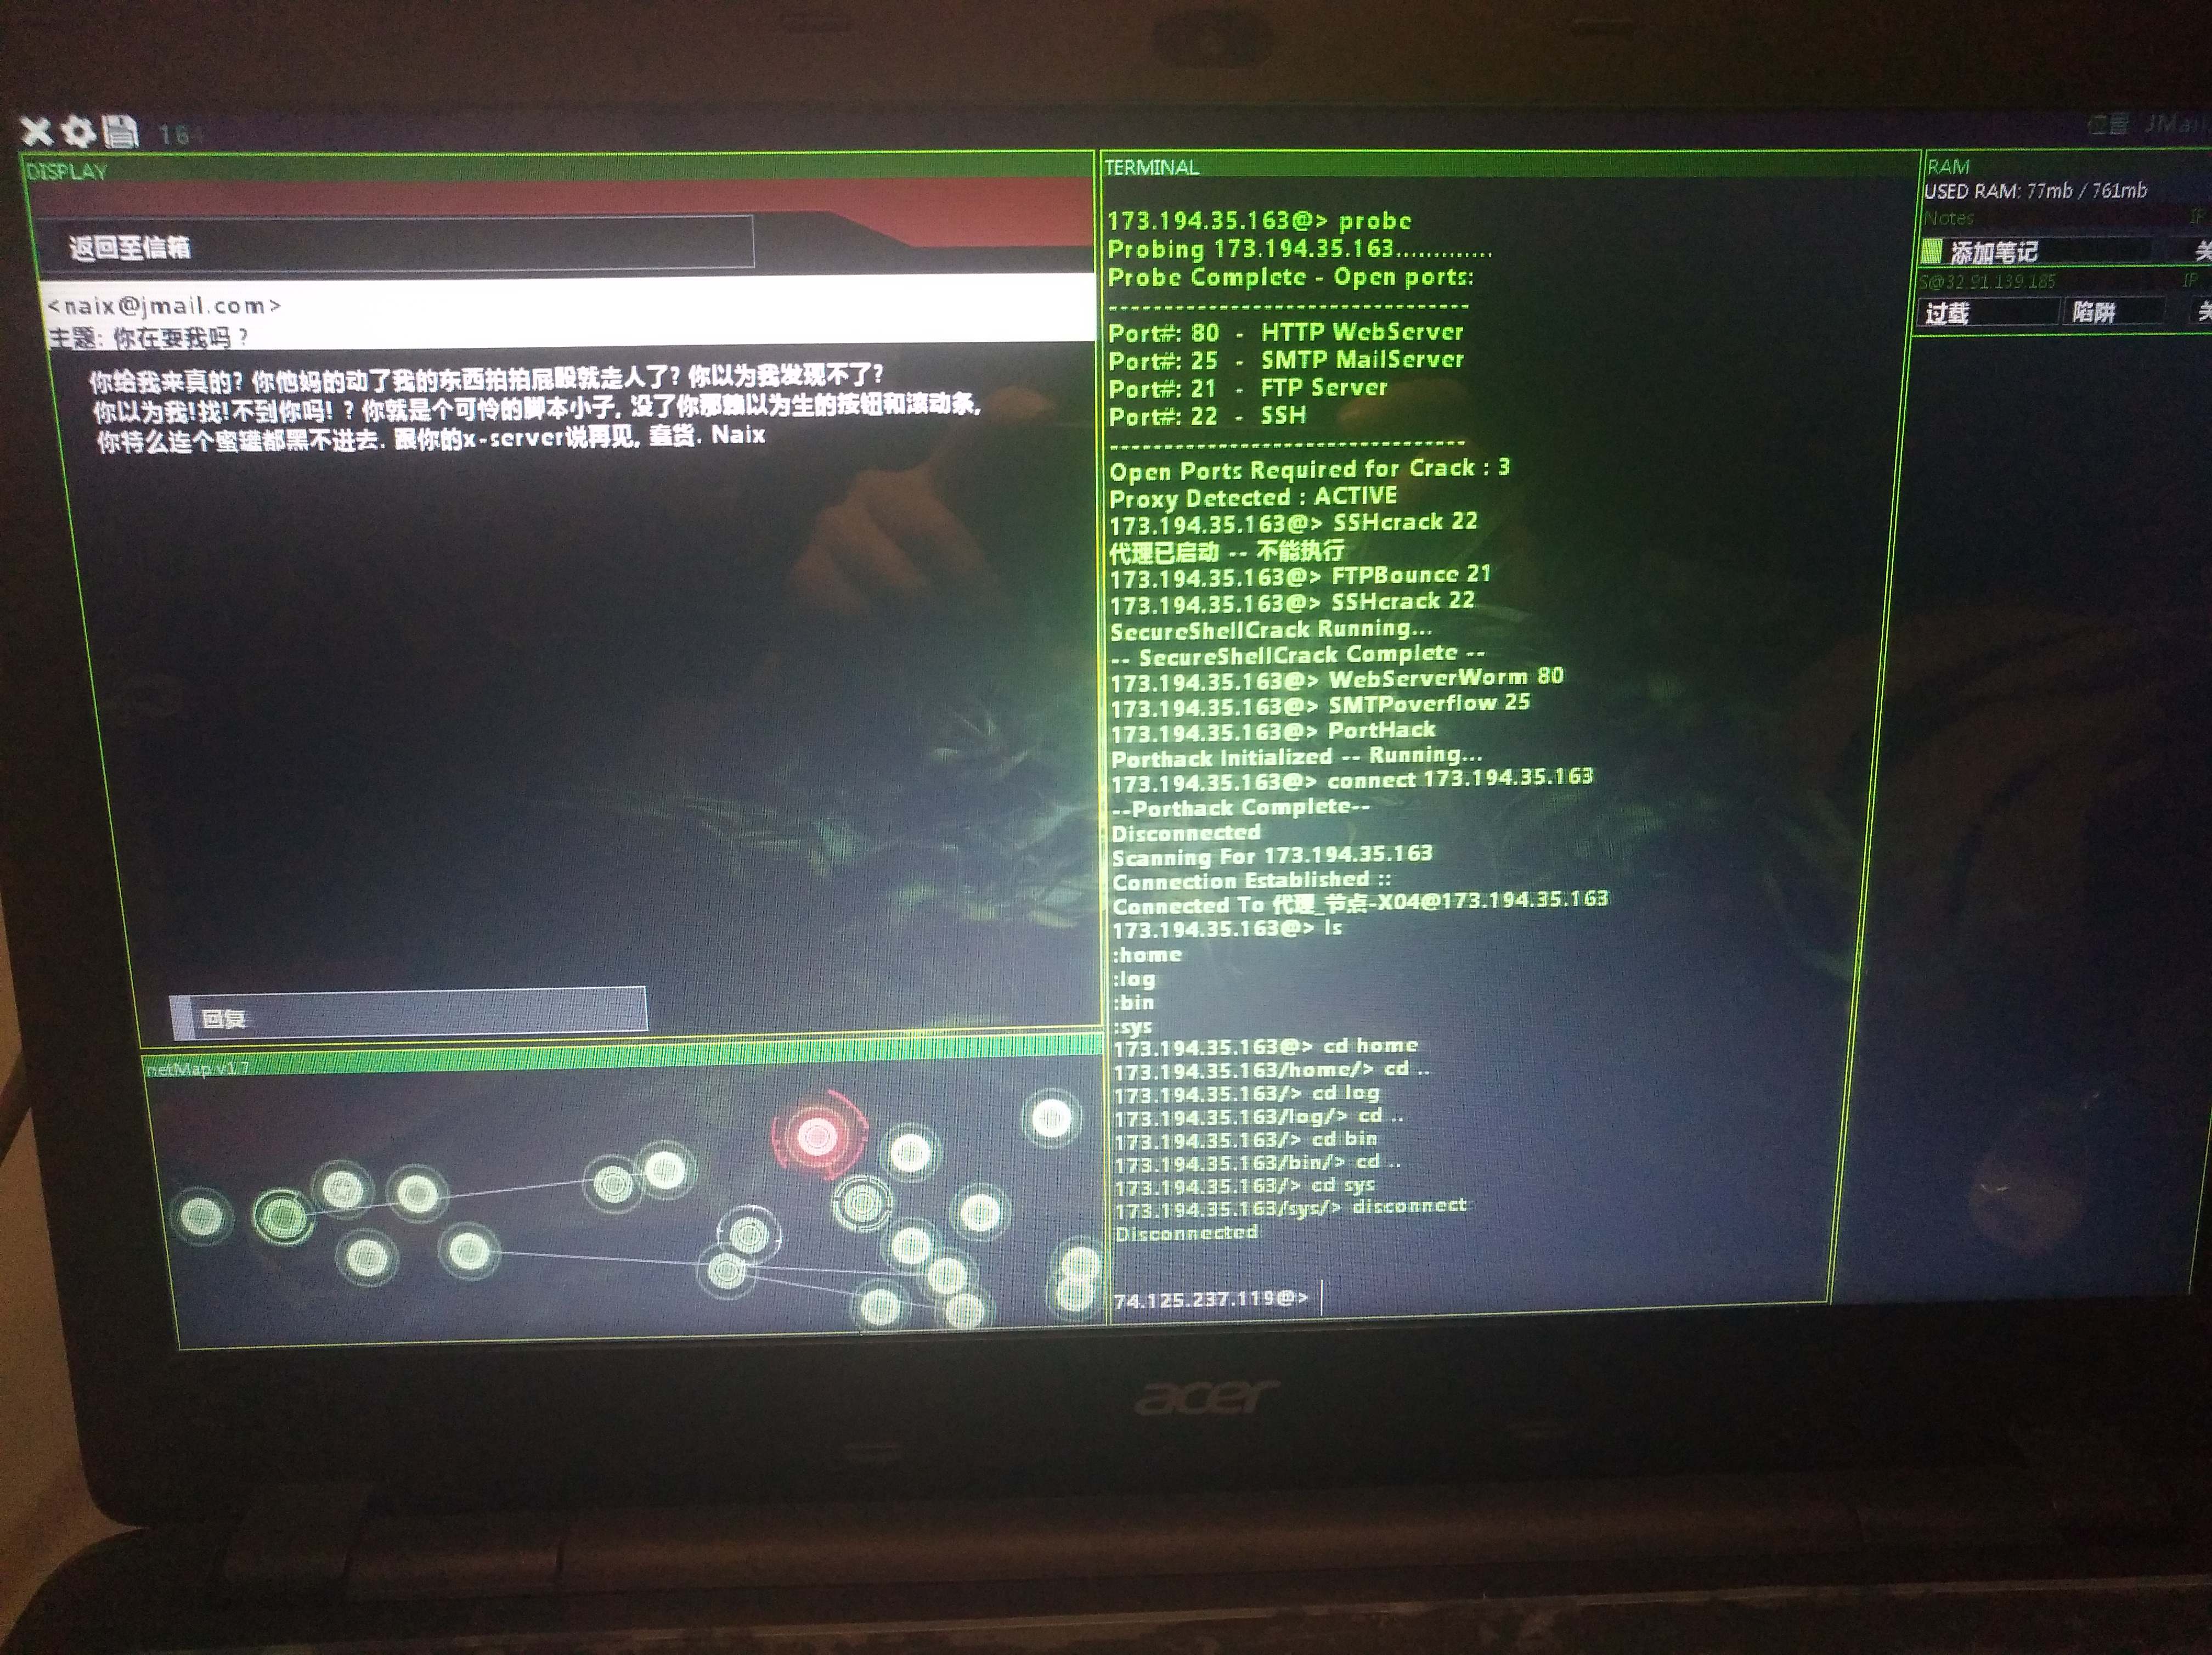Click the top-right isolated netMap node
Screen dimensions: 2212x1655
pos(1051,1118)
